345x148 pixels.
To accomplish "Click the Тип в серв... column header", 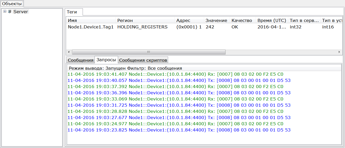I will (x=304, y=20).
